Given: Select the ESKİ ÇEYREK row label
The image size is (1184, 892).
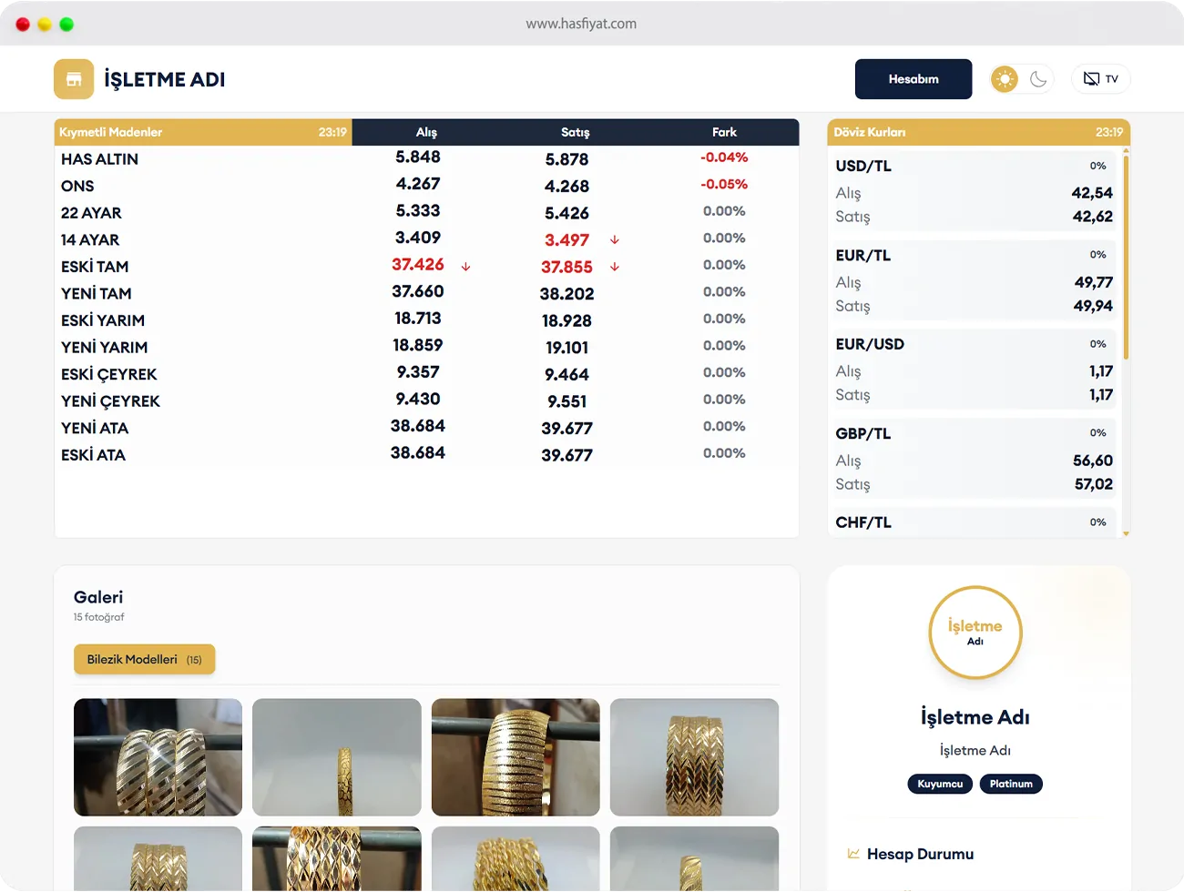Looking at the screenshot, I should 109,374.
